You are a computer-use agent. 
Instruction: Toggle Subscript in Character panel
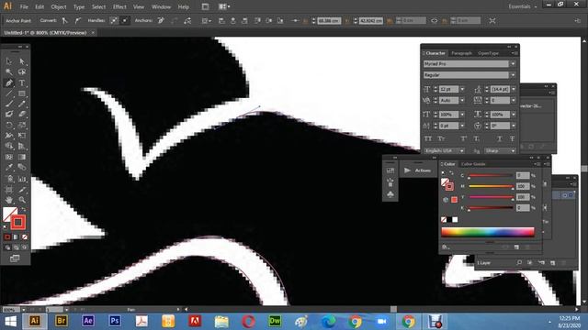476,138
